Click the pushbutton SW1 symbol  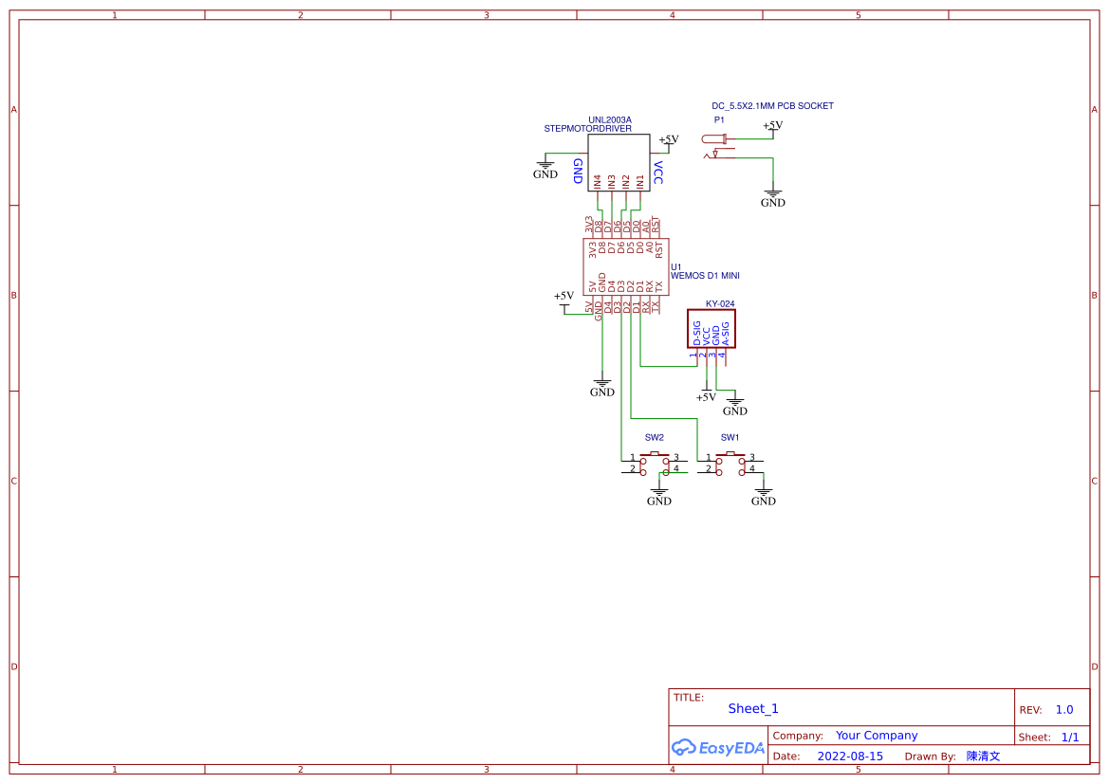pos(729,458)
